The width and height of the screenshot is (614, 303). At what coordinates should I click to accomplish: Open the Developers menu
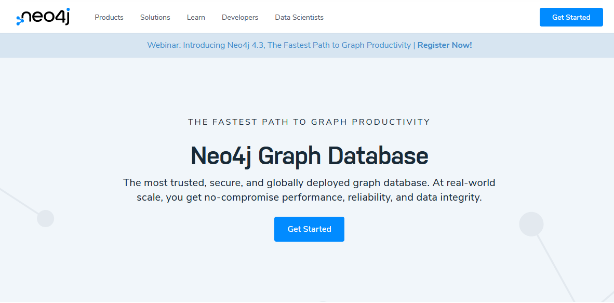[240, 17]
